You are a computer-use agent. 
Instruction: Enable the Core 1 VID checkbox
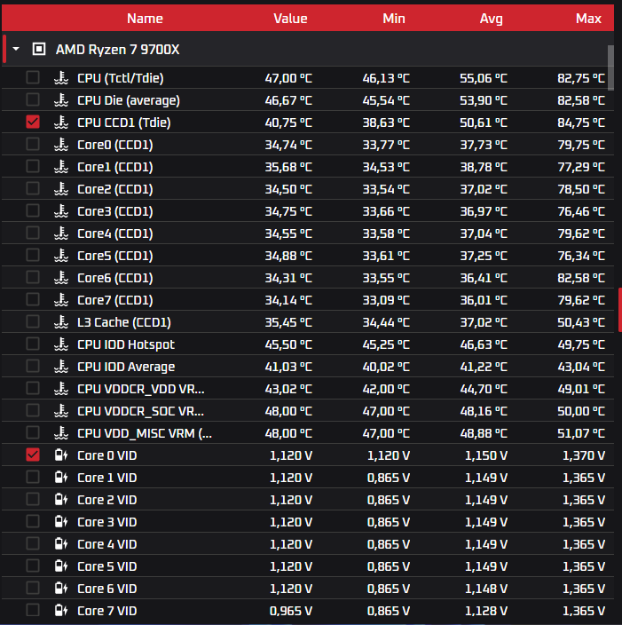click(33, 477)
